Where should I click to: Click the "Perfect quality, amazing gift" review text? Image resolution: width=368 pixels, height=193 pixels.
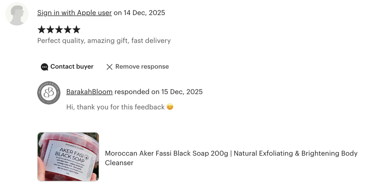pos(104,41)
